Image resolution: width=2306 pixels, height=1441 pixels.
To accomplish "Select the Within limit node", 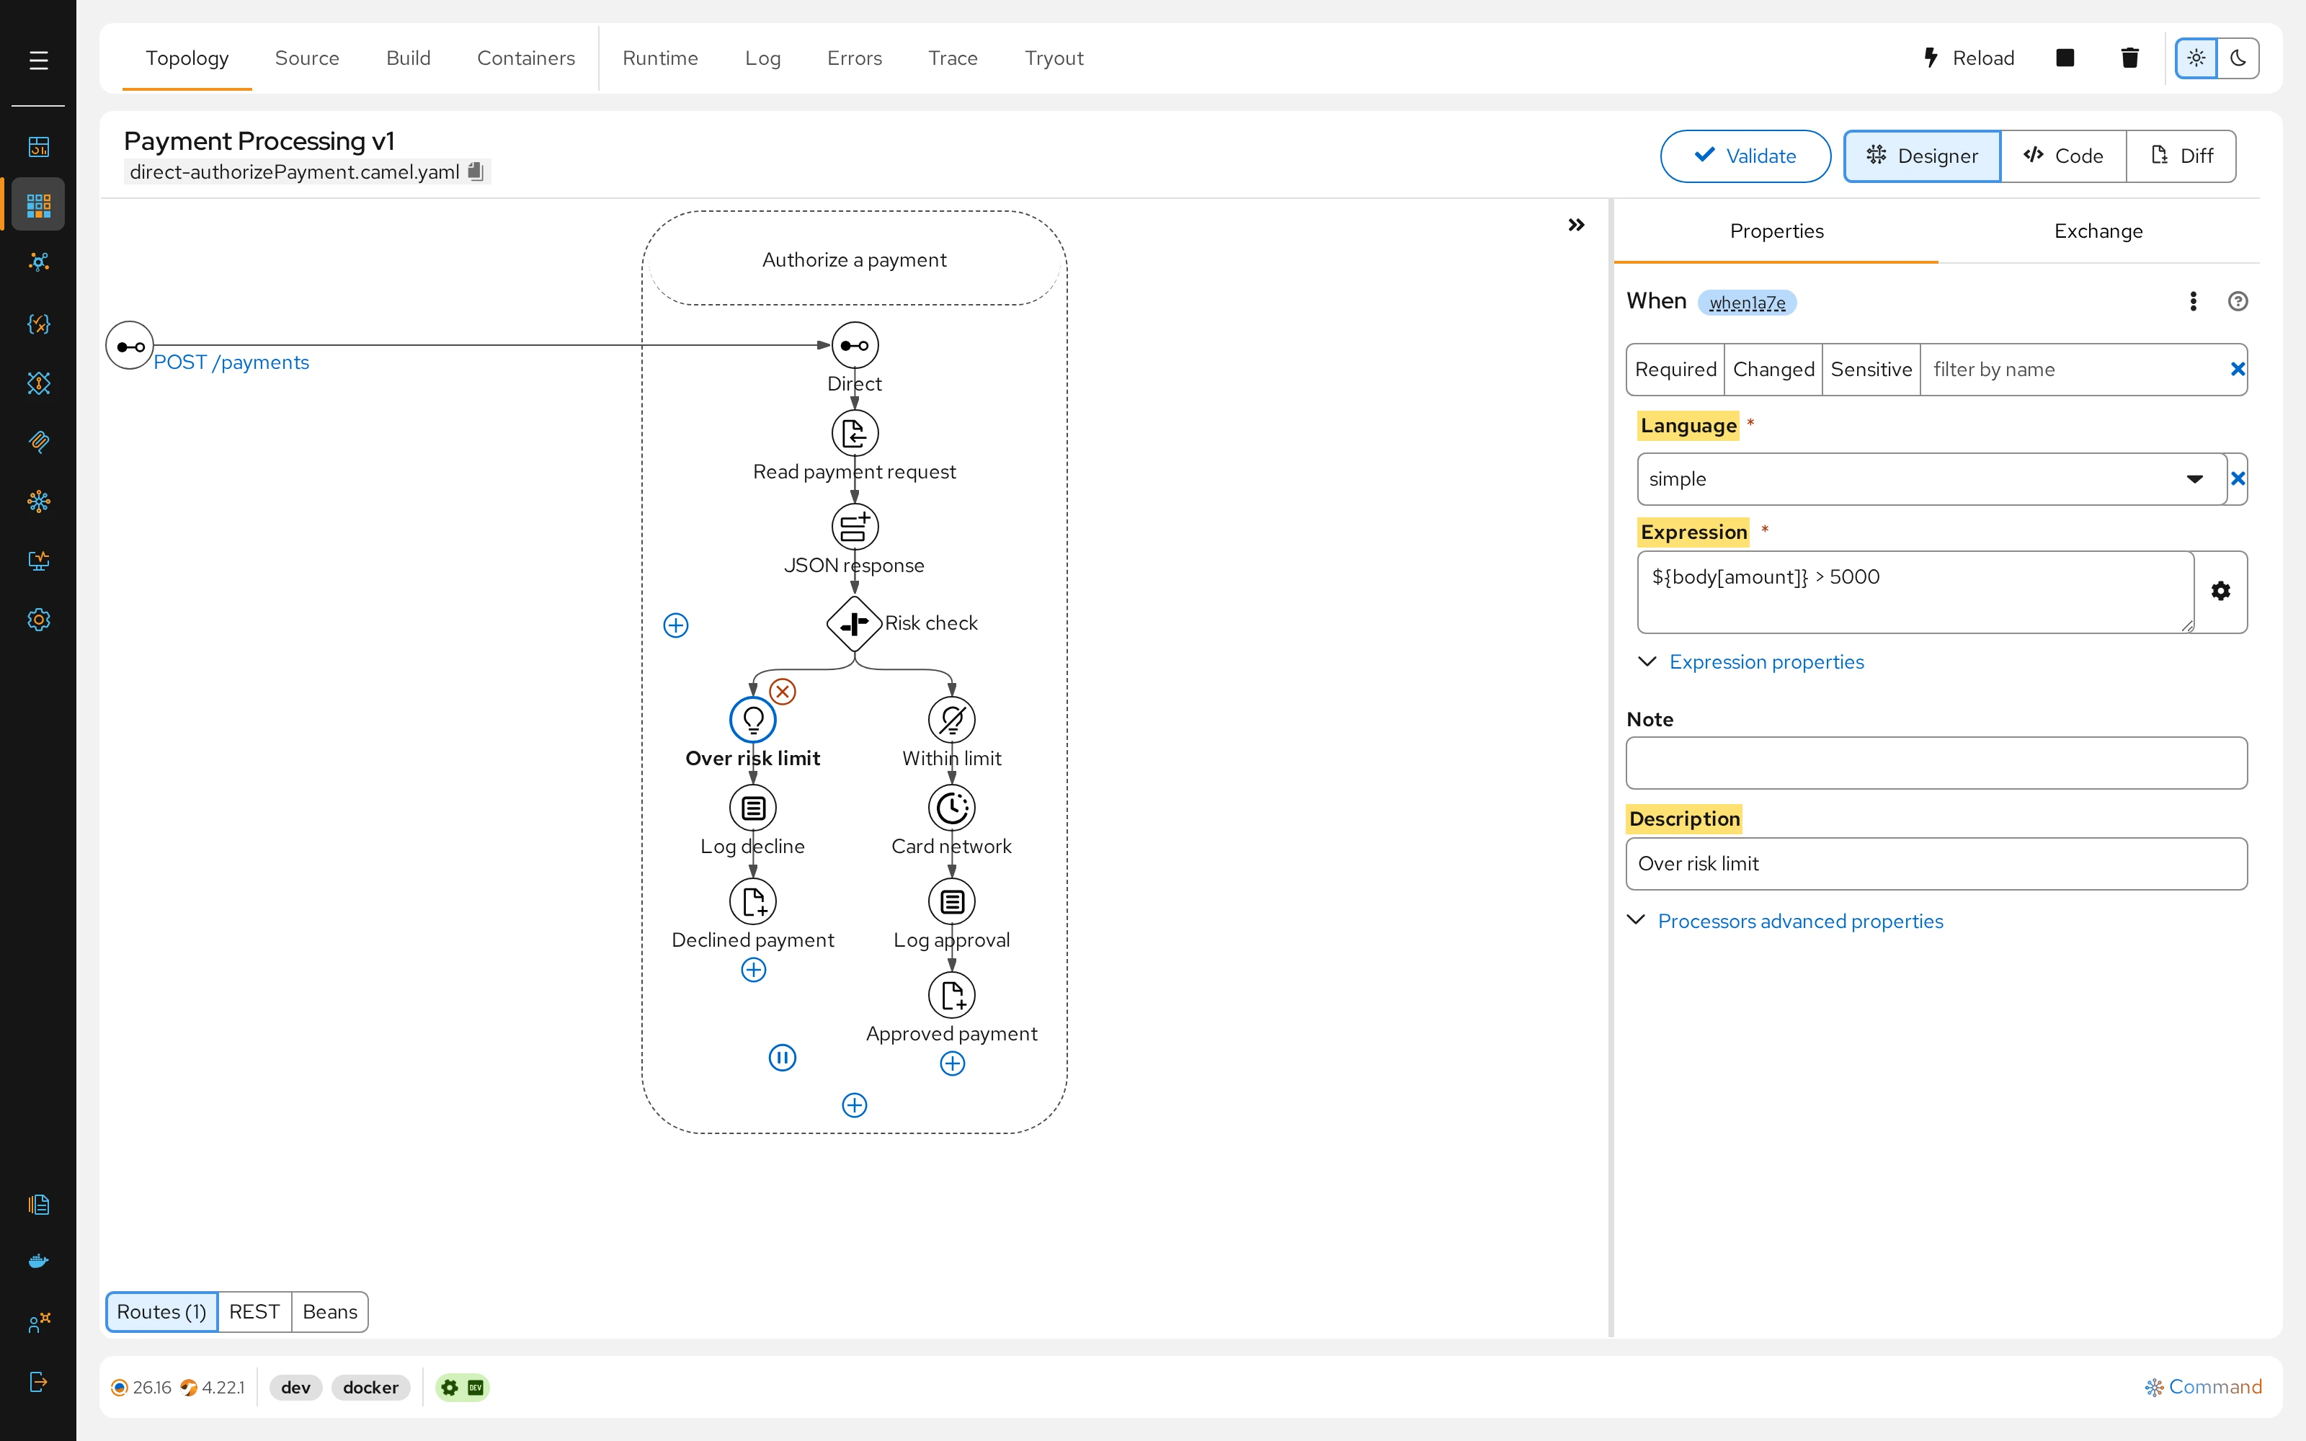I will pyautogui.click(x=952, y=720).
